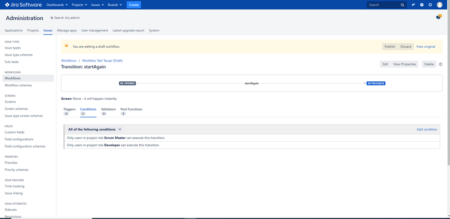Open Issue linking in sidebar
The height and width of the screenshot is (219, 450).
(x=14, y=193)
